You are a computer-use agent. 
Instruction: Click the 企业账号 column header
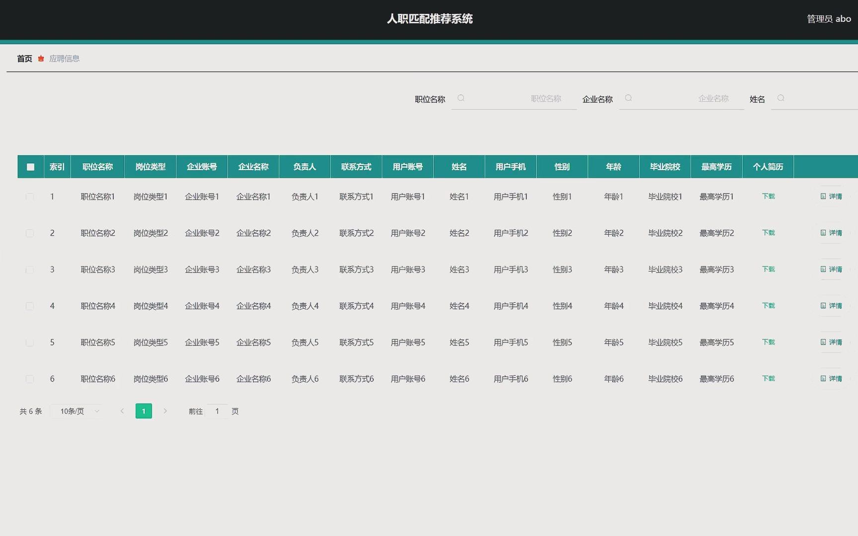202,167
